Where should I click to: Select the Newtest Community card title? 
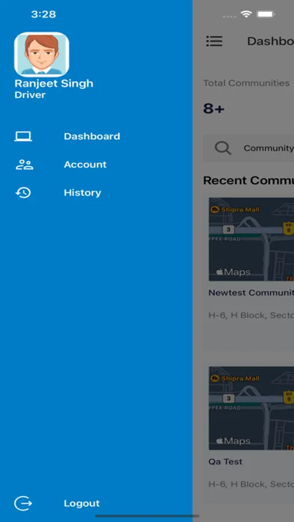[x=251, y=293]
